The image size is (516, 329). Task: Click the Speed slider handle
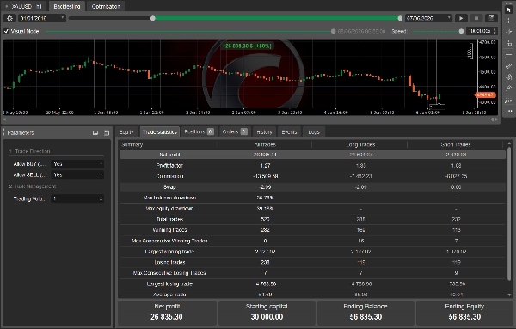461,31
